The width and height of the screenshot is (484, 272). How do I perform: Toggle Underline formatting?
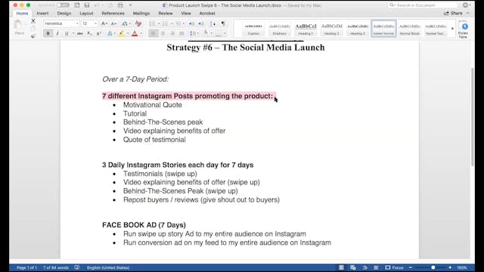point(67,33)
